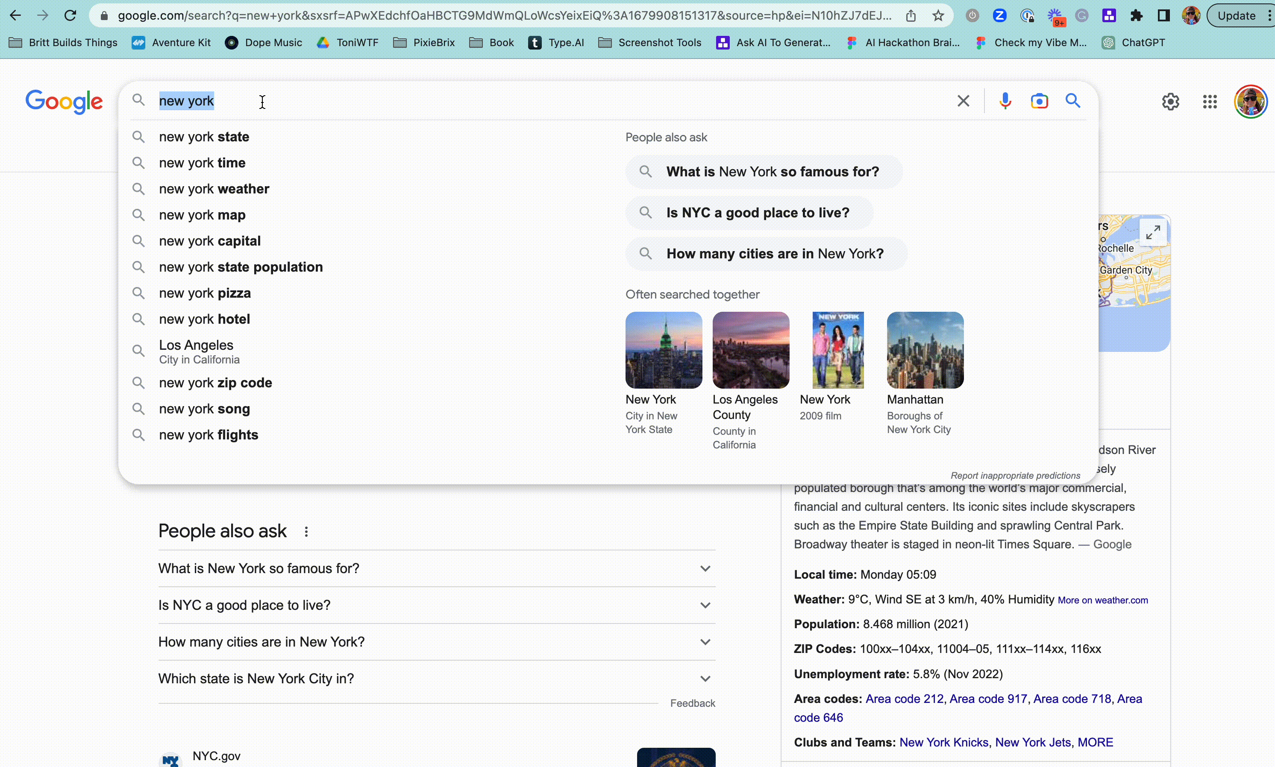Open the Dope Music bookmark
Image resolution: width=1275 pixels, height=767 pixels.
coord(264,42)
